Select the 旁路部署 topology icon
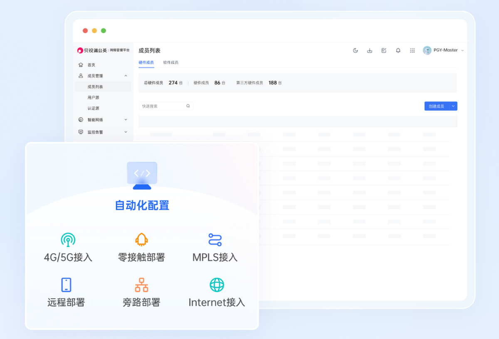Viewport: 499px width, 339px height. point(141,285)
